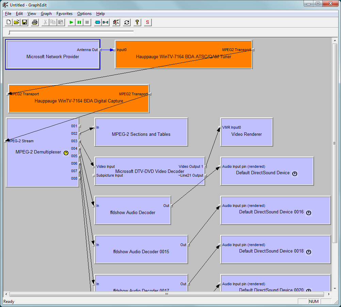Viewport: 341px width, 307px height.
Task: Select Microsoft DTV-DVD Video Decoder filter
Action: (x=150, y=171)
